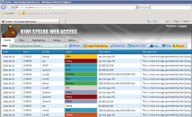Sort by the Date column header
Screen dimensions: 192x117
12,52
